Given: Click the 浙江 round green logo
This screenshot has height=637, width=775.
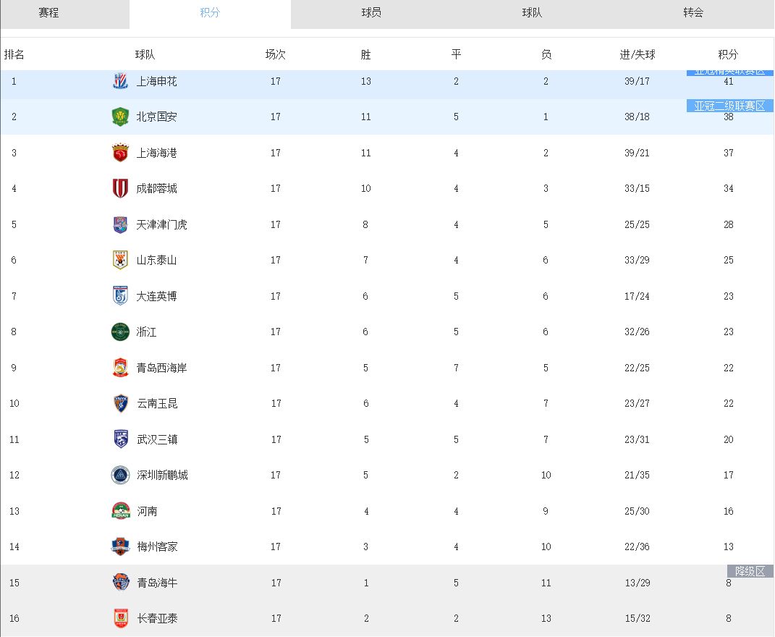Looking at the screenshot, I should click(x=120, y=332).
